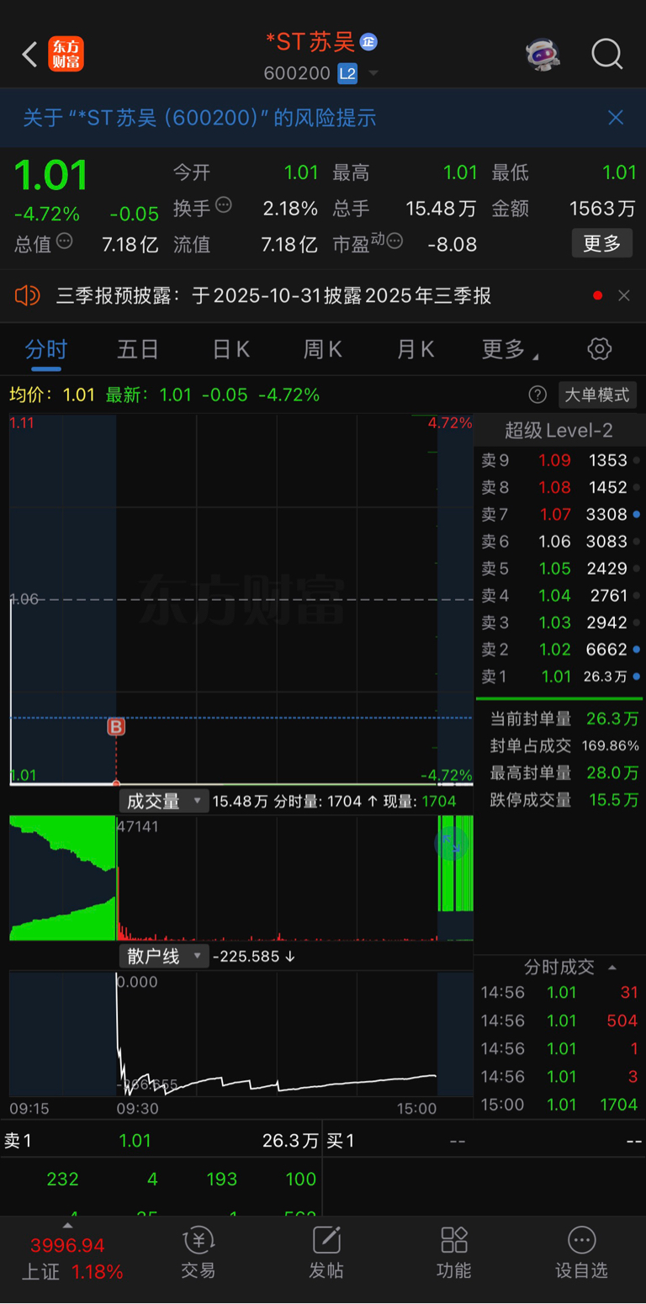Tap the floating icon on volume chart

[452, 842]
